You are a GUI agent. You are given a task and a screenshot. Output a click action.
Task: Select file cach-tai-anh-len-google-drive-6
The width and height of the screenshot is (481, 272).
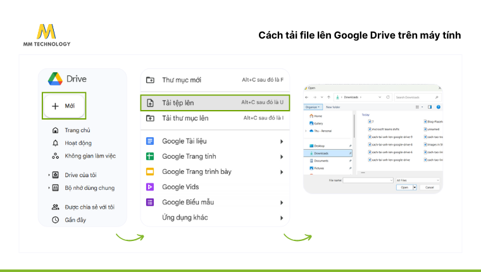point(390,152)
